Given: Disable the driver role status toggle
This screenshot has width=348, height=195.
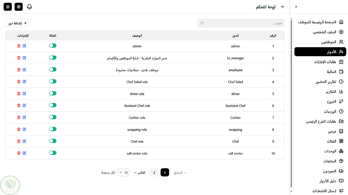Looking at the screenshot, I should [x=53, y=93].
